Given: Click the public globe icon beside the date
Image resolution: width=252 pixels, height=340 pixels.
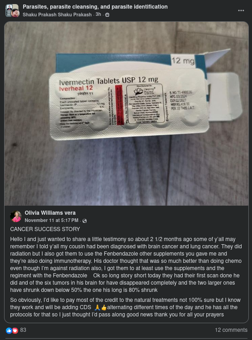Looking at the screenshot, I should pyautogui.click(x=85, y=221).
